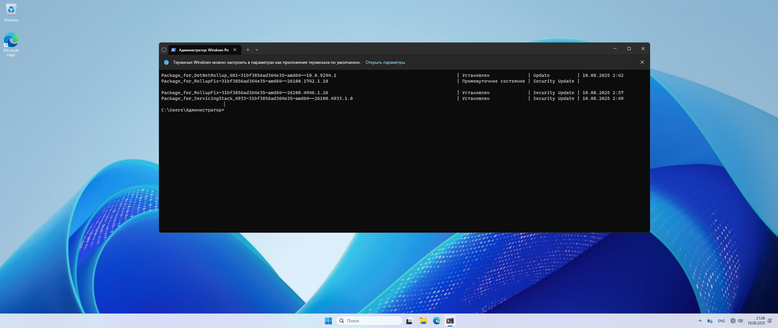Click the admin shield icon in the terminal title bar
778x328 pixels.
click(x=164, y=50)
